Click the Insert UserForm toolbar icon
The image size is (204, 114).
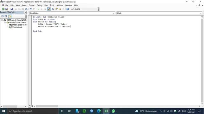pos(6,9)
